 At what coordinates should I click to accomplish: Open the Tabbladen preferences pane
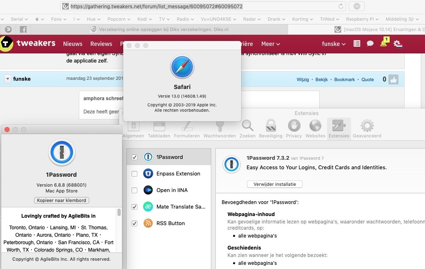pos(159,130)
